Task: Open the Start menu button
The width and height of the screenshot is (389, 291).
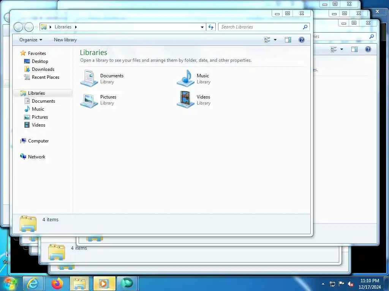Action: [10, 283]
